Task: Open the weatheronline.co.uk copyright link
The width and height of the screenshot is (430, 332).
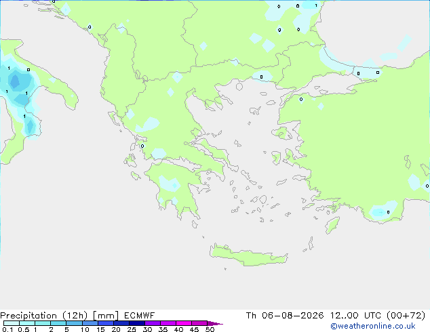Action: (373, 326)
